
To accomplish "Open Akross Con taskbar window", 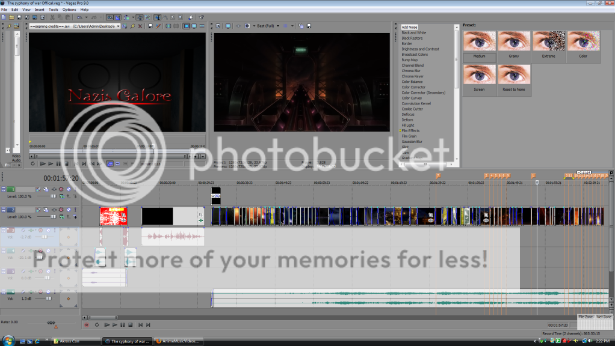I will [76, 341].
